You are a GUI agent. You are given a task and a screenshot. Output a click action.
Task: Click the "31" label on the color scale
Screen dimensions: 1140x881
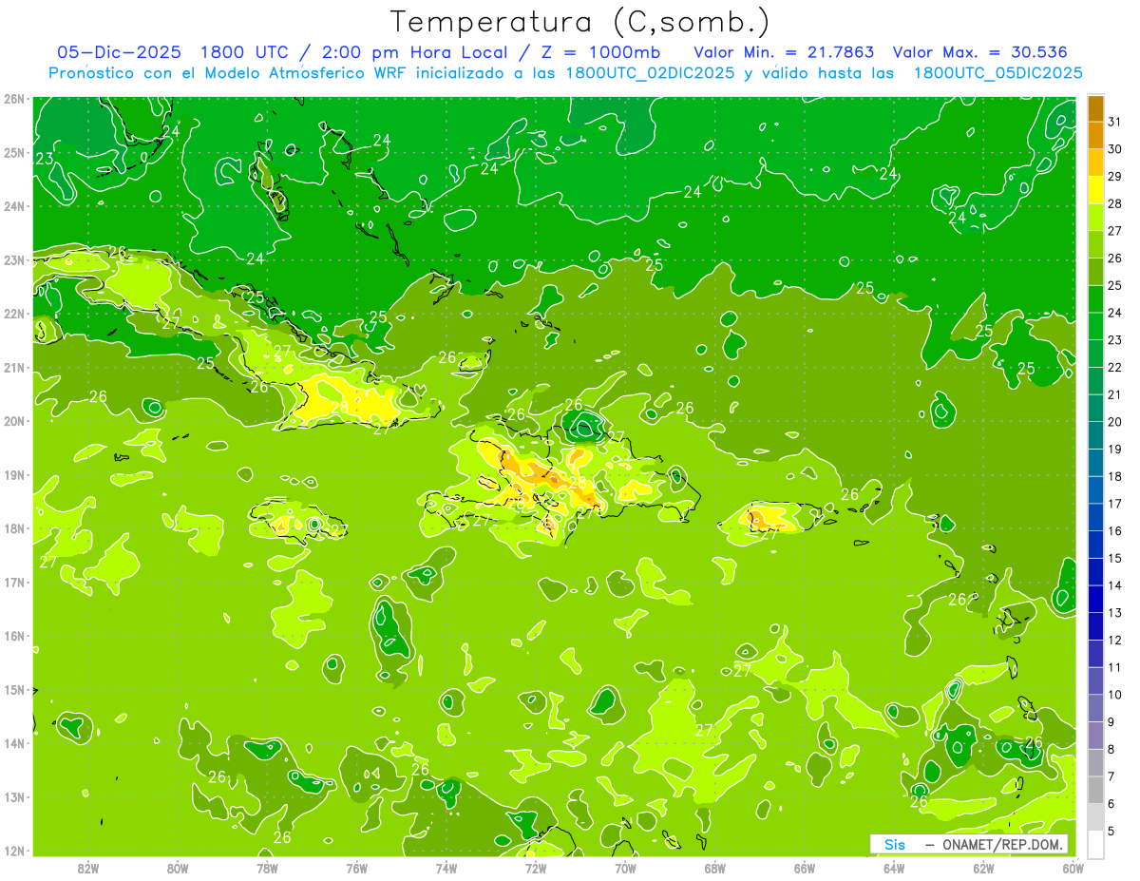(1115, 122)
